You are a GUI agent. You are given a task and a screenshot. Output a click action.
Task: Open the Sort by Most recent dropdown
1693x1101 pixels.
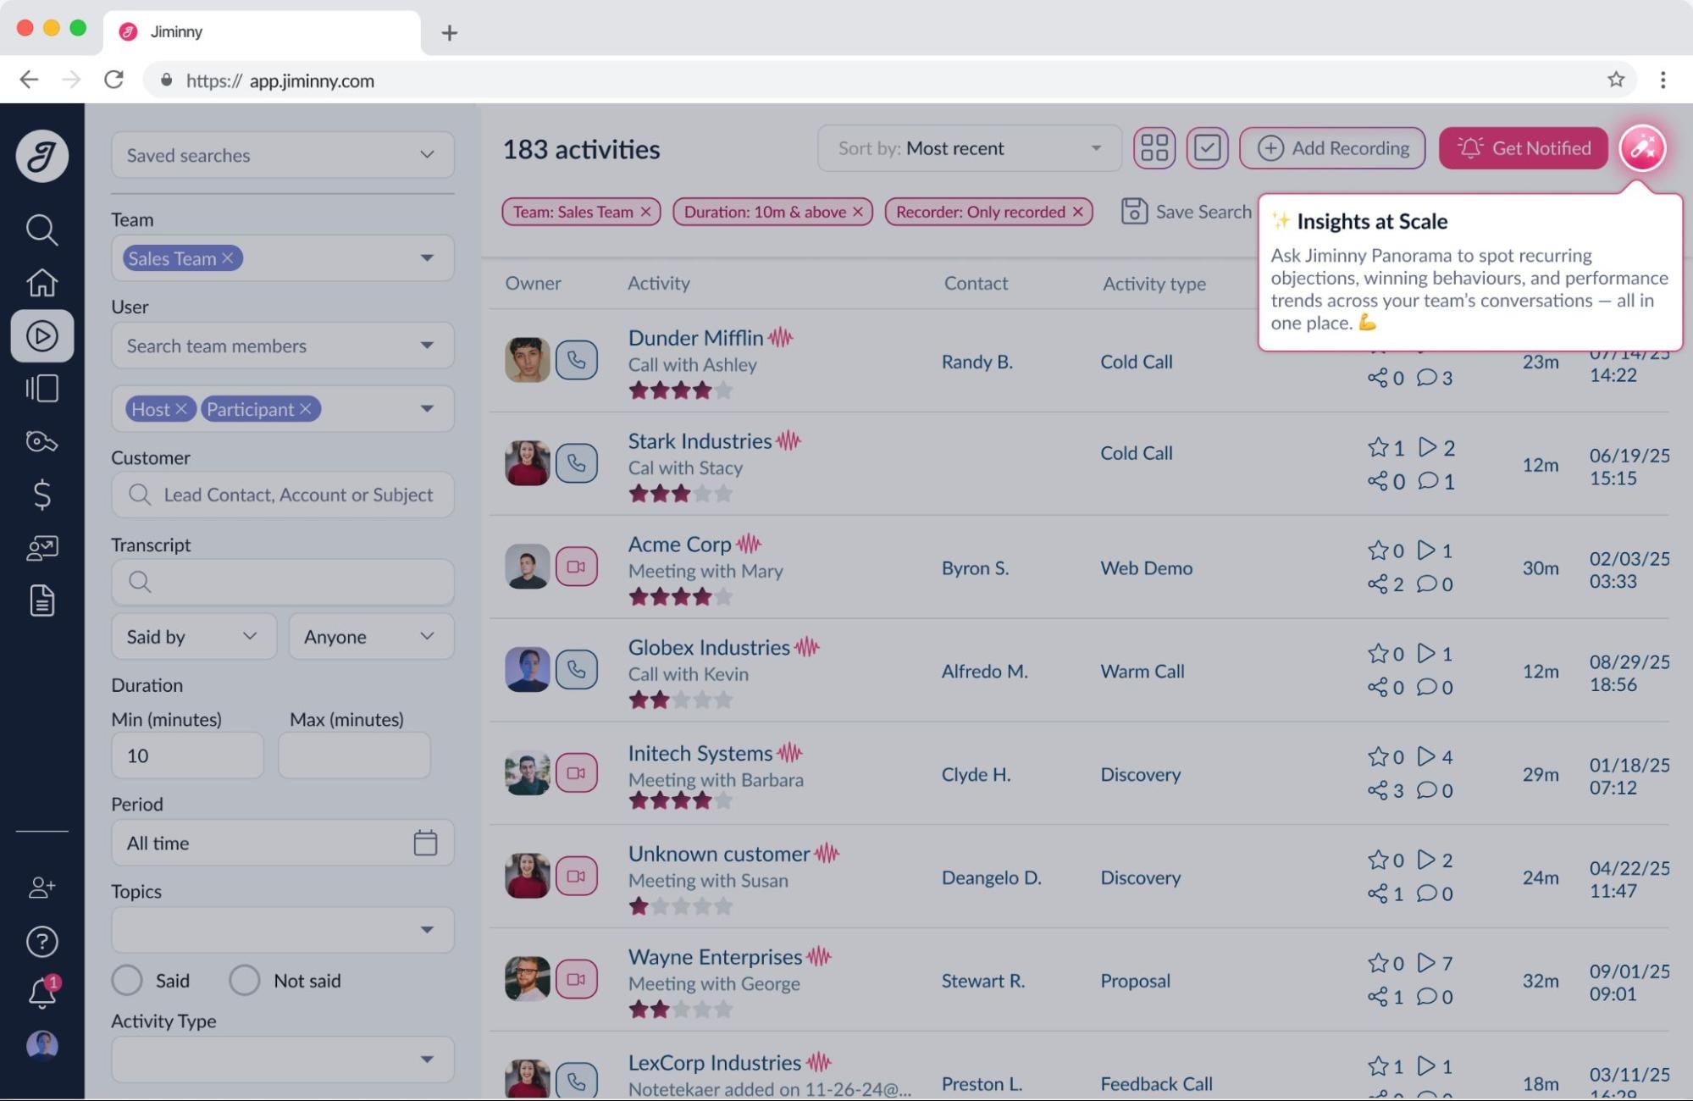969,148
